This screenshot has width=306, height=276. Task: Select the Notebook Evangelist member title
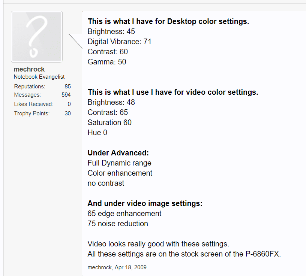pos(39,77)
